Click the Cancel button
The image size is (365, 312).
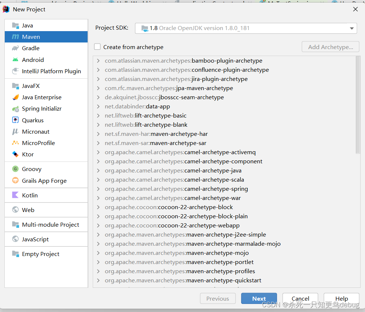pyautogui.click(x=300, y=298)
